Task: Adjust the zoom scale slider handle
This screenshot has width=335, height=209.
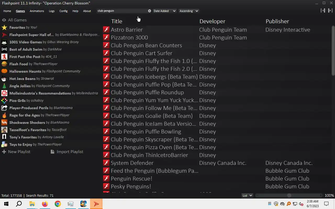Action: pos(289,195)
